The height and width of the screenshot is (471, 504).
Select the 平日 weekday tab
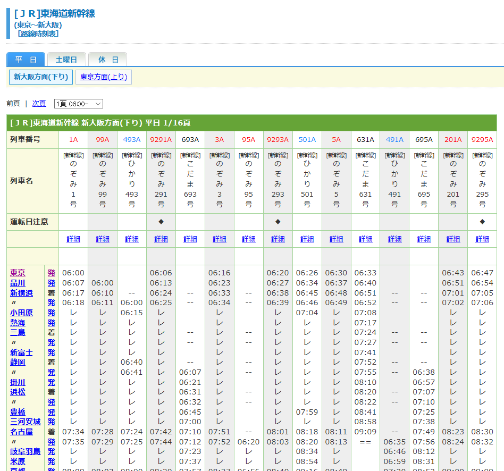(x=26, y=60)
